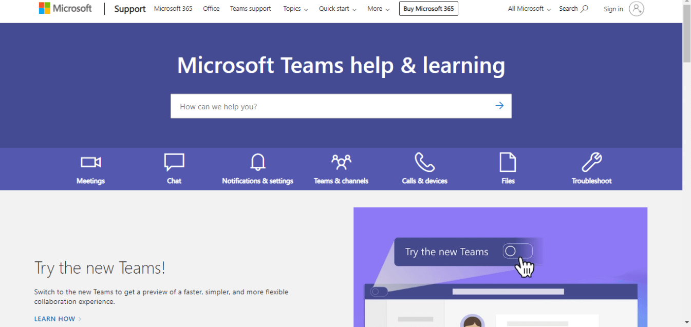This screenshot has width=691, height=327.
Task: Select the Troubleshoot wrench icon
Action: tap(592, 162)
